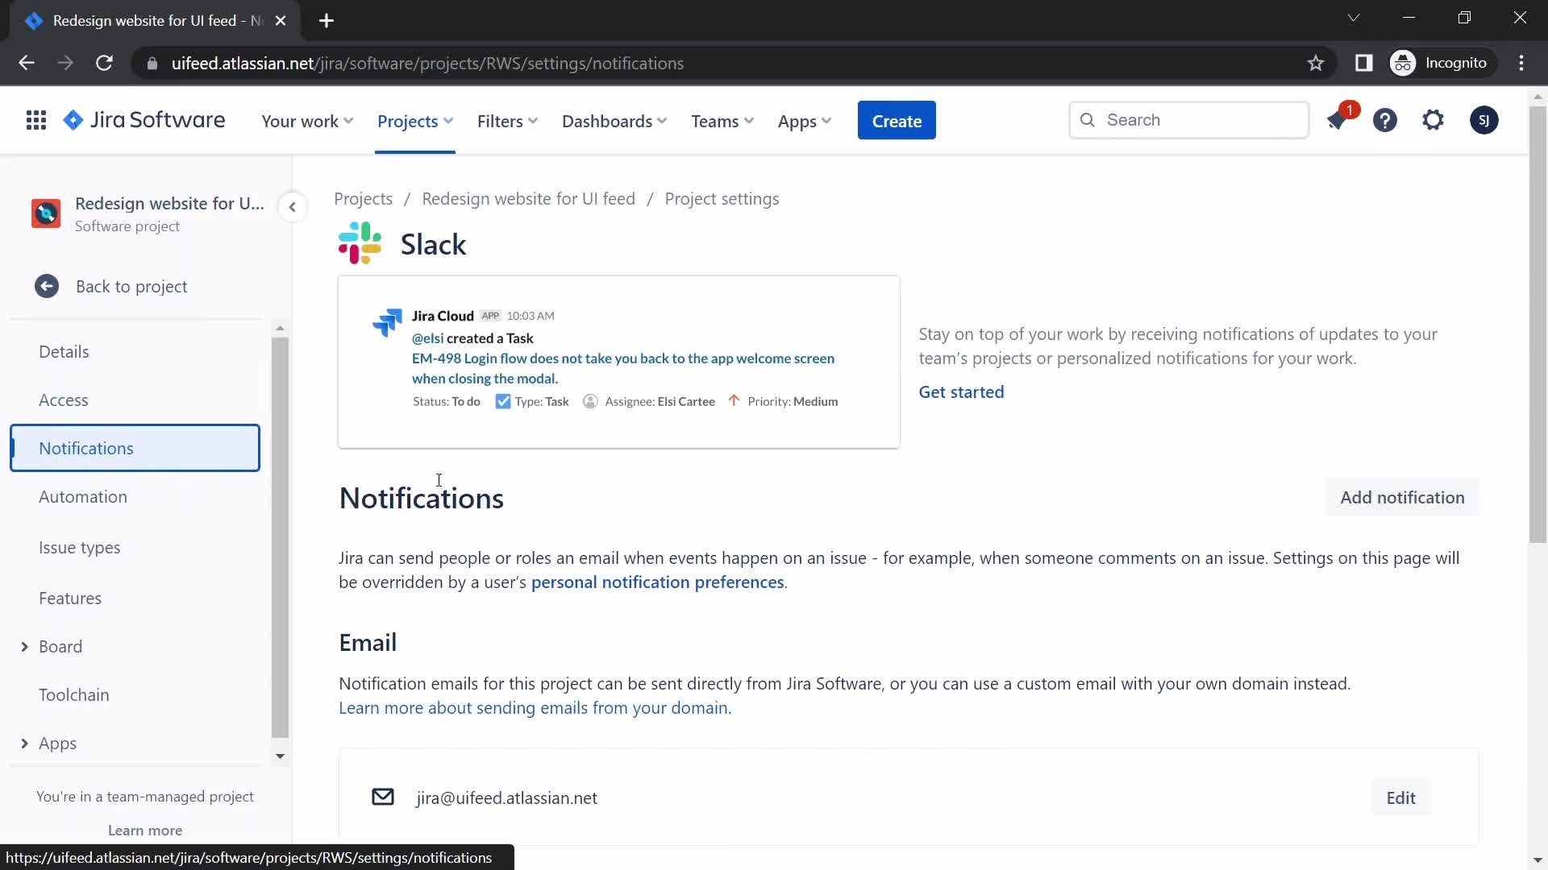
Task: Open the Dashboards dropdown
Action: point(614,121)
